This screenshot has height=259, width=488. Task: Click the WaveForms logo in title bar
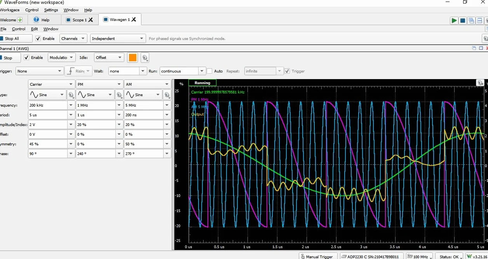1,3
